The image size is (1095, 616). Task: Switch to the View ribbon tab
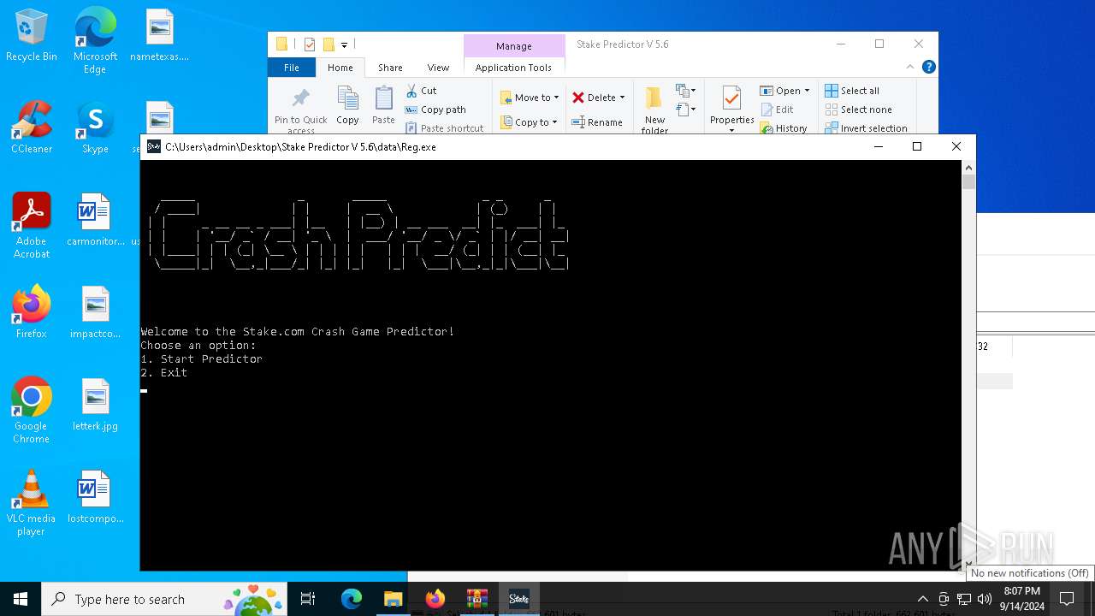pyautogui.click(x=438, y=68)
